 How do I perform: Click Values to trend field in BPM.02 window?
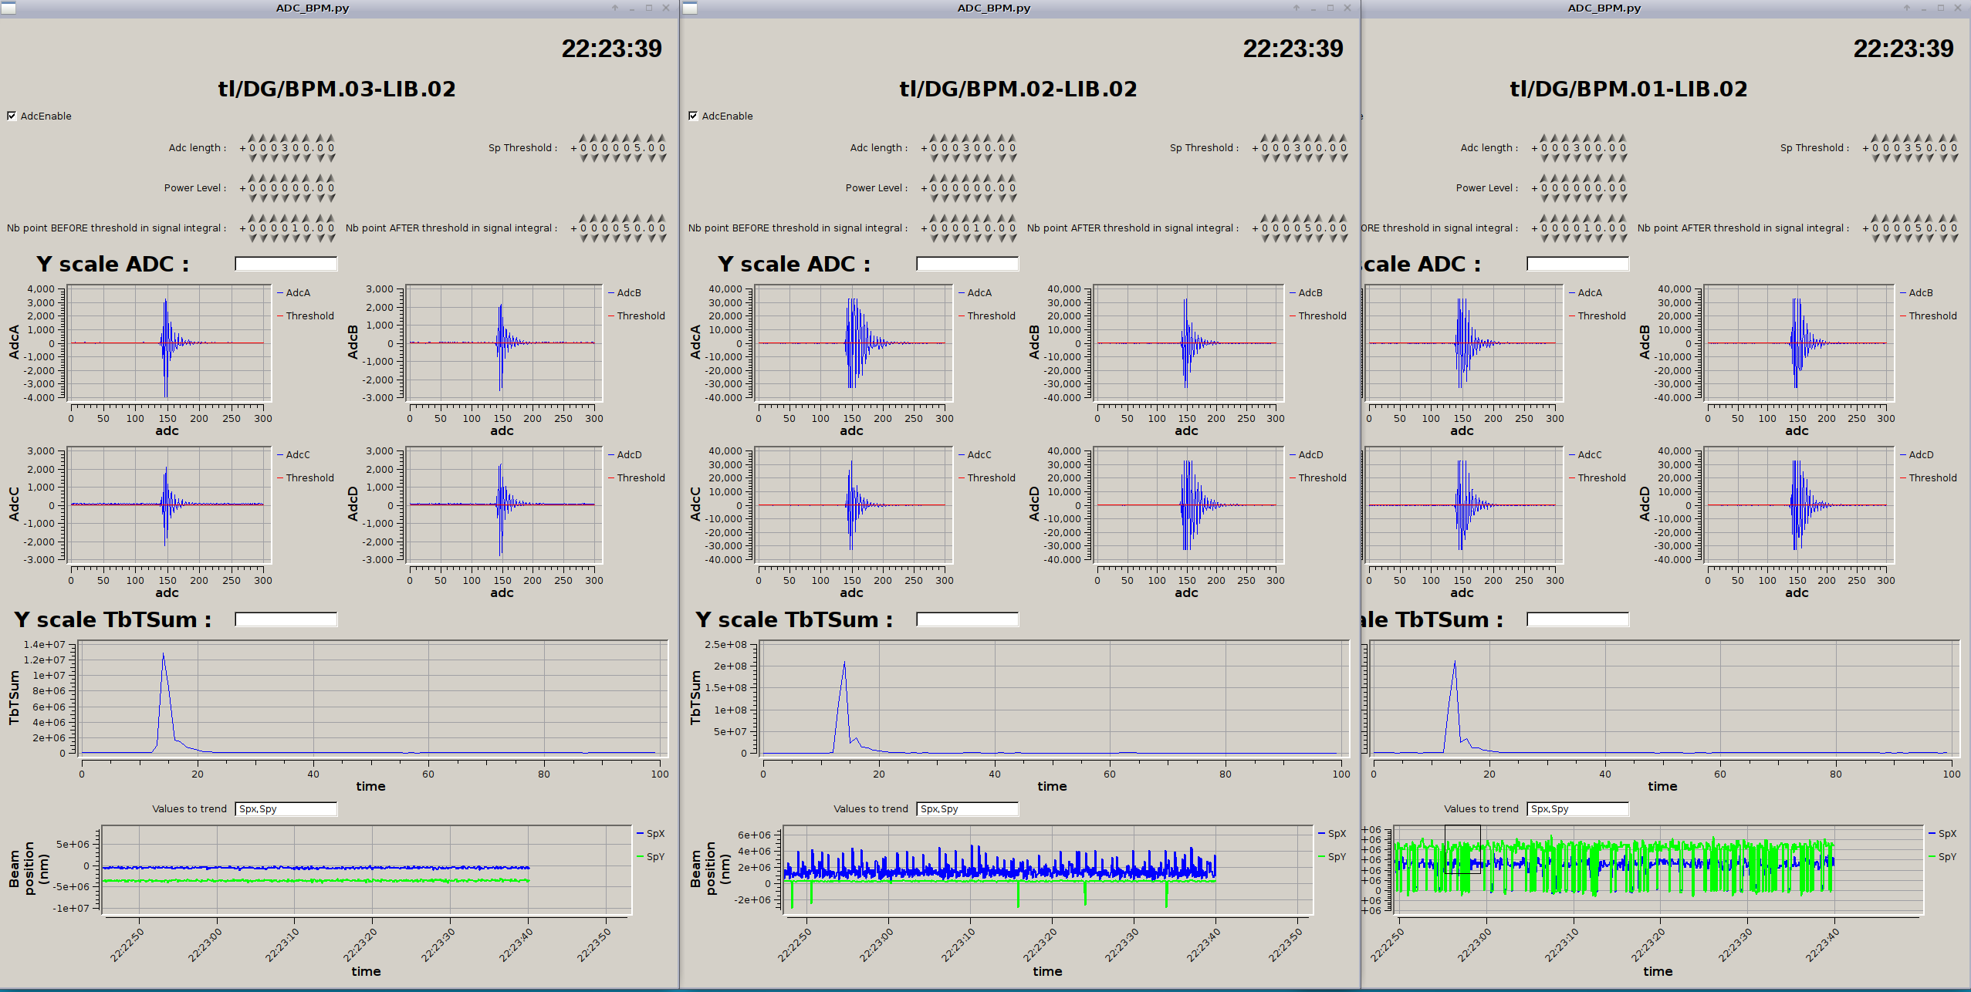click(967, 808)
